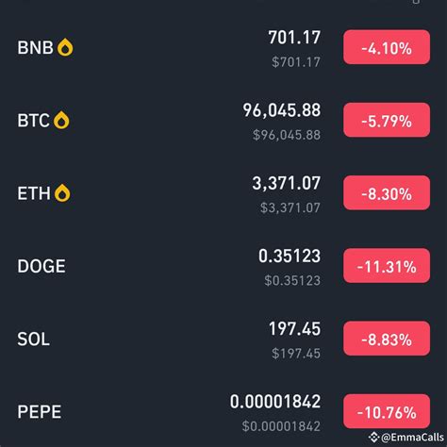Select the DOGE ticker label
Image resolution: width=447 pixels, height=447 pixels.
coord(41,266)
